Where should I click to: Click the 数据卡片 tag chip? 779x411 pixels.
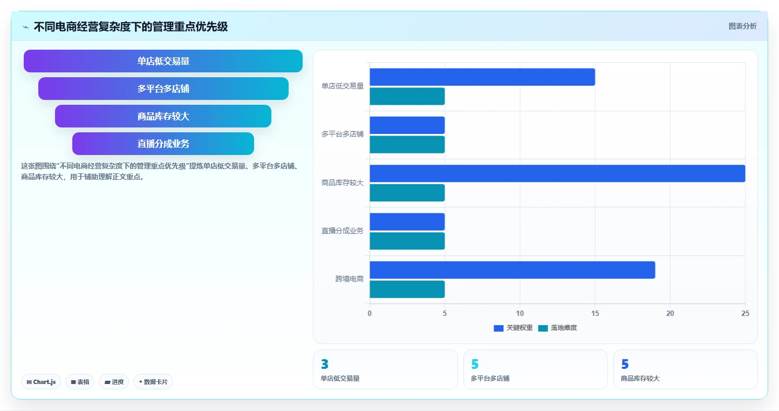click(x=153, y=382)
